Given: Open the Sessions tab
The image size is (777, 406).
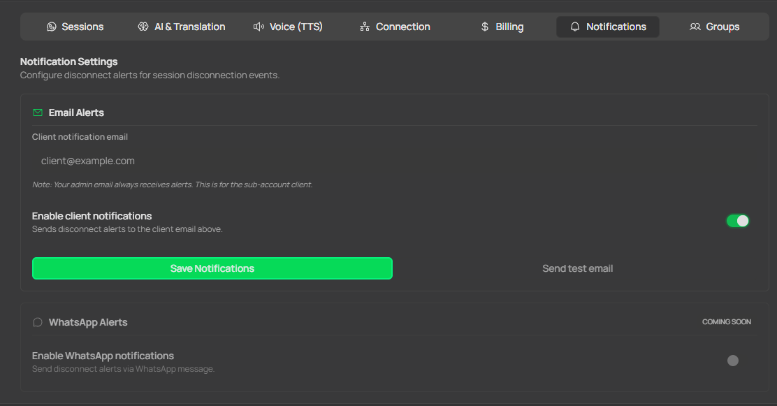Looking at the screenshot, I should 75,27.
